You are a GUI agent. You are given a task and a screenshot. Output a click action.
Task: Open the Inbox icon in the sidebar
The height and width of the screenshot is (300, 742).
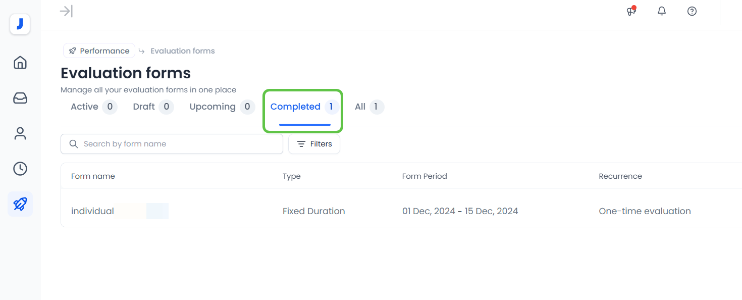click(x=20, y=98)
